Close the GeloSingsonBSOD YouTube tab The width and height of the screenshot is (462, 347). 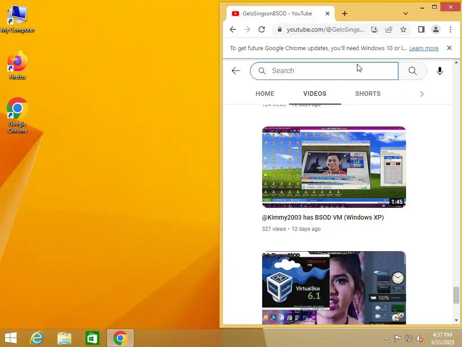point(328,14)
